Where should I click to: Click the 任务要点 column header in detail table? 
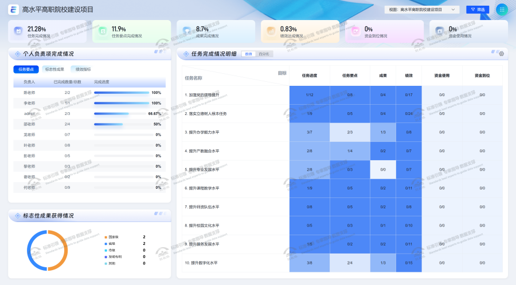pyautogui.click(x=350, y=76)
